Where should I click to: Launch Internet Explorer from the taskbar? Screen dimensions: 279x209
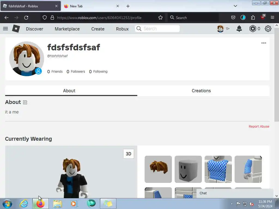[24, 204]
